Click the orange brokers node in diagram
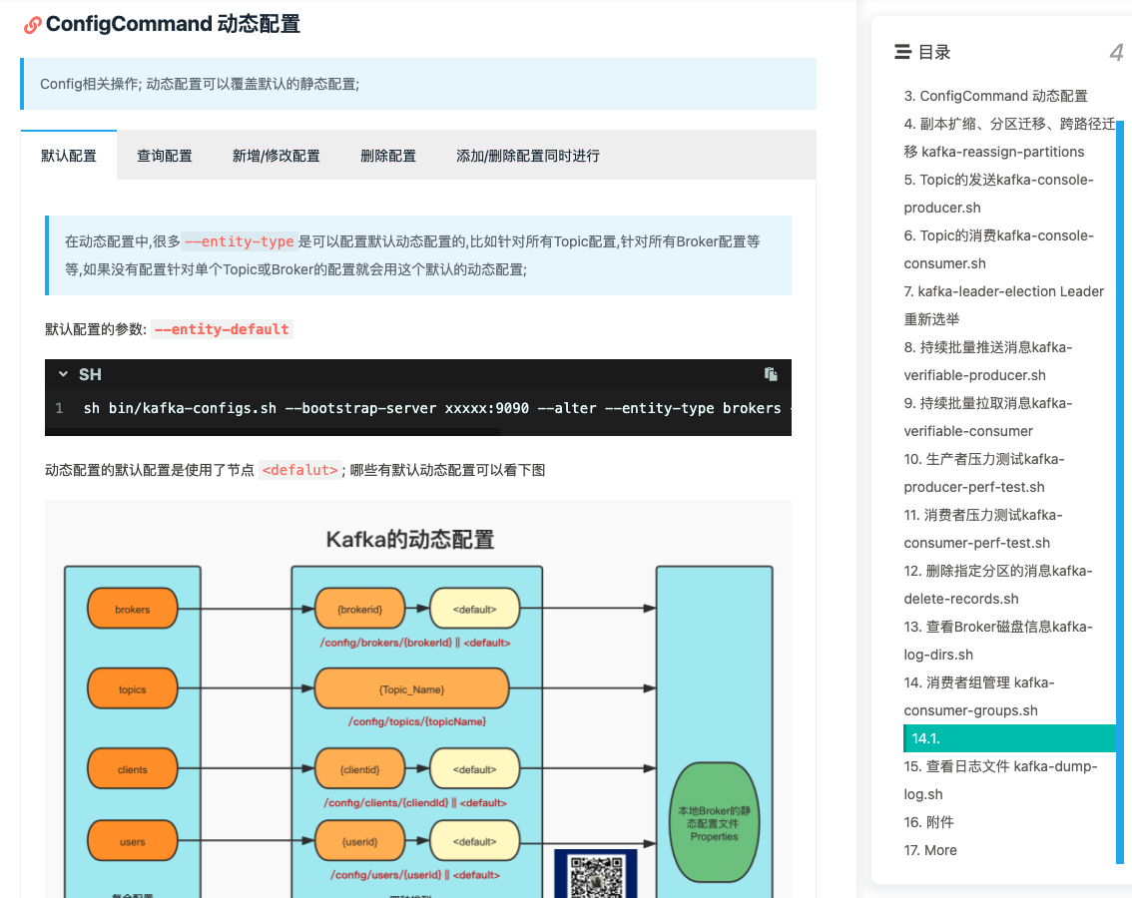The height and width of the screenshot is (898, 1132). tap(132, 609)
